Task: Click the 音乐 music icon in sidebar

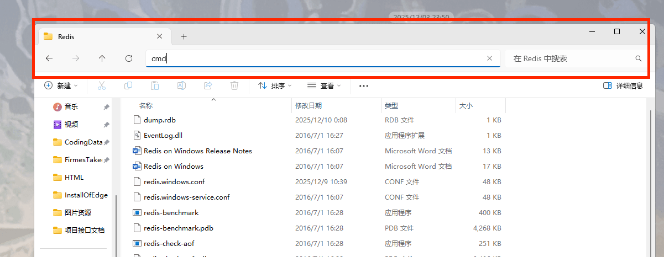Action: pos(57,106)
